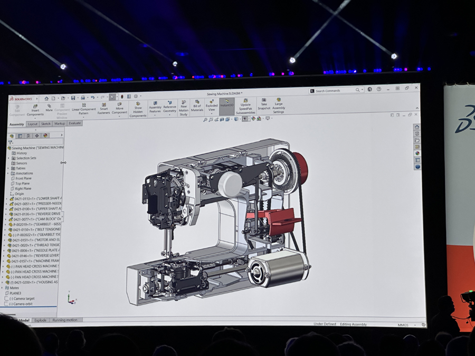The height and width of the screenshot is (356, 475).
Task: Switch to the Running motion tab
Action: [x=64, y=320]
